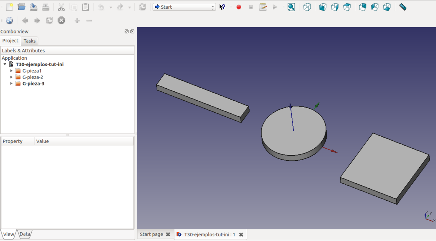
Task: Start macro recording with the red button
Action: point(239,7)
